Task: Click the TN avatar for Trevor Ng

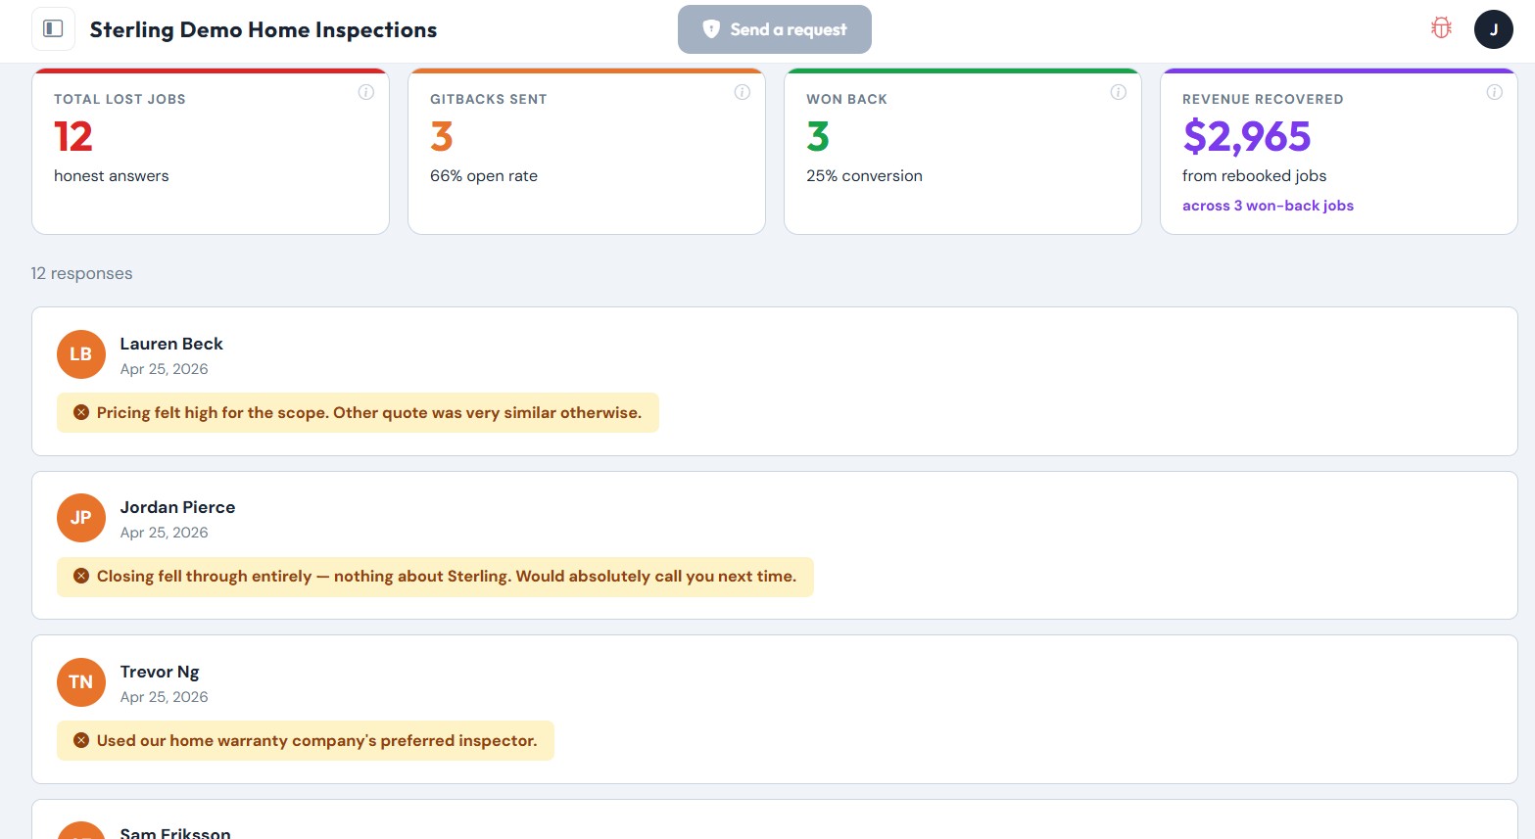Action: [x=81, y=682]
